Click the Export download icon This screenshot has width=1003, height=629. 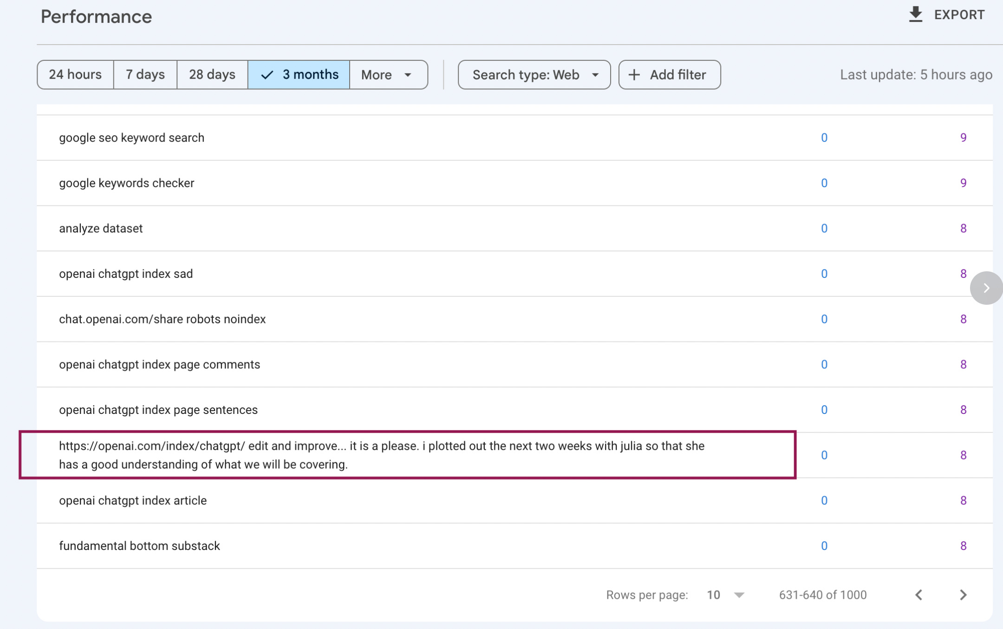pyautogui.click(x=915, y=14)
